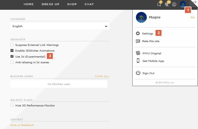Click Show All for blocked users
Viewport: 198px width, 129px height.
(x=102, y=76)
